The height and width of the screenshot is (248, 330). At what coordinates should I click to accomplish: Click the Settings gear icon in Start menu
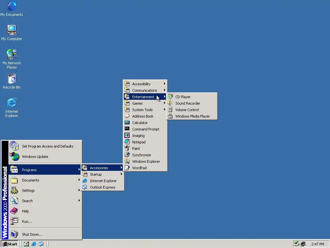click(x=14, y=191)
